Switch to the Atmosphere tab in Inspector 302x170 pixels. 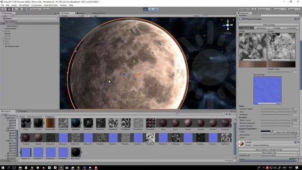261,28
